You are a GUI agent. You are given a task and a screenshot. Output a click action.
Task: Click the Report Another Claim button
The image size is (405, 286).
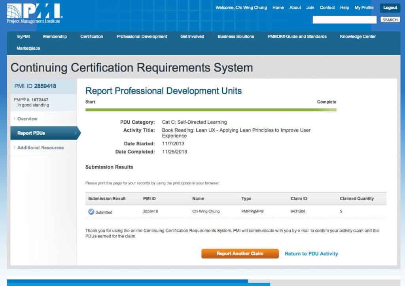coord(240,253)
